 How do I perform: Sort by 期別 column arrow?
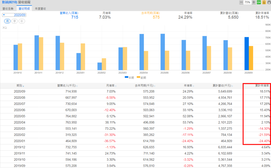point(23,86)
